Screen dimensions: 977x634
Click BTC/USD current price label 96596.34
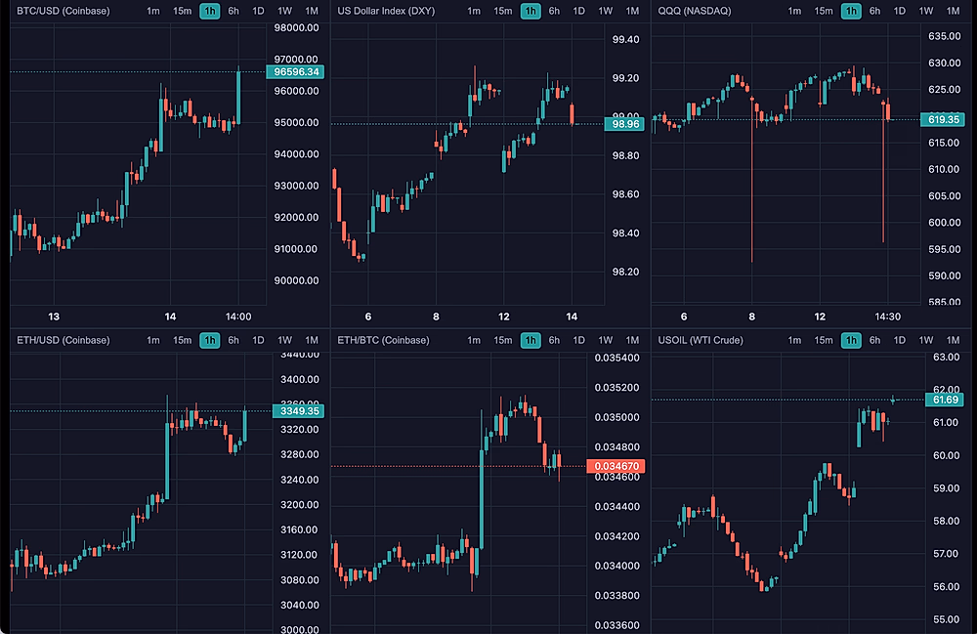(x=297, y=71)
